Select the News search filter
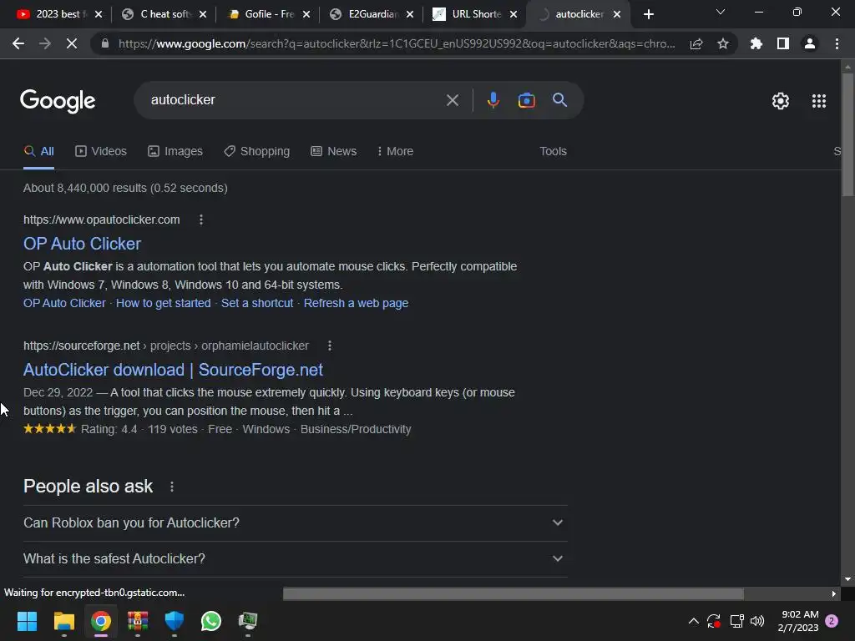Viewport: 855px width, 641px height. coord(334,152)
